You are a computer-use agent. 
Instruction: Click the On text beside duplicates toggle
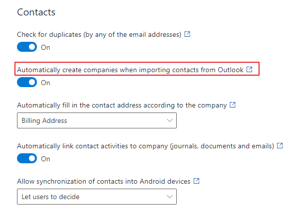click(45, 47)
